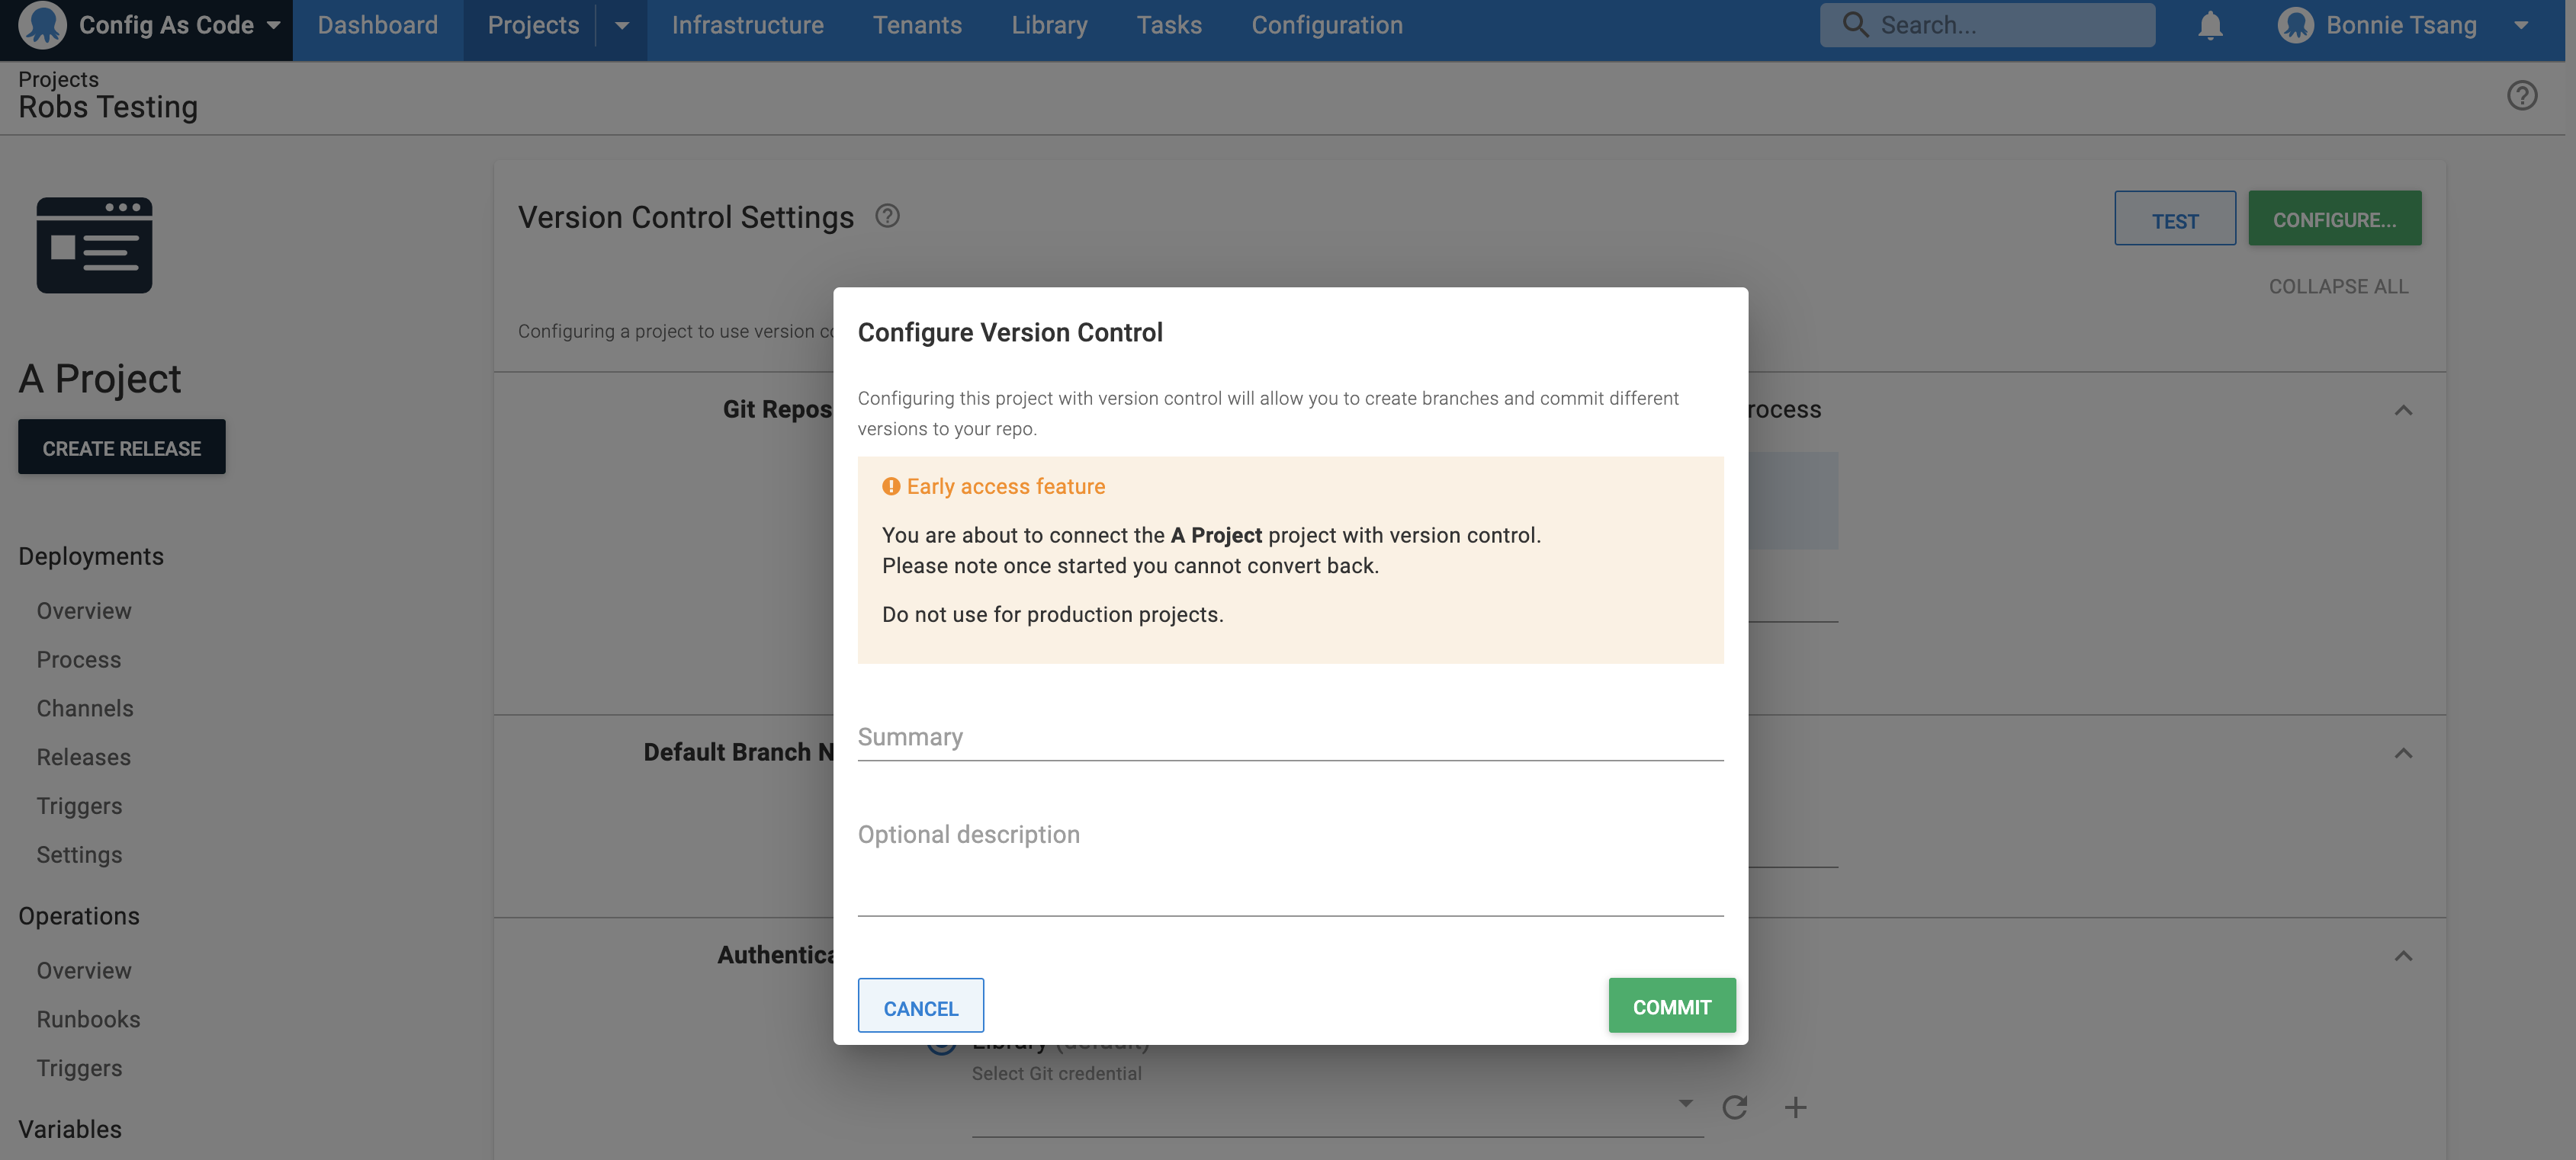Click the magnifier in the search bar

coord(1857,24)
